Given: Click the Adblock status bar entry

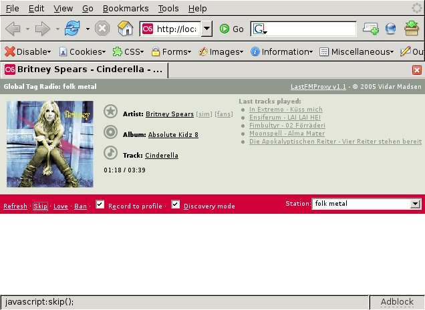Looking at the screenshot, I should (397, 302).
